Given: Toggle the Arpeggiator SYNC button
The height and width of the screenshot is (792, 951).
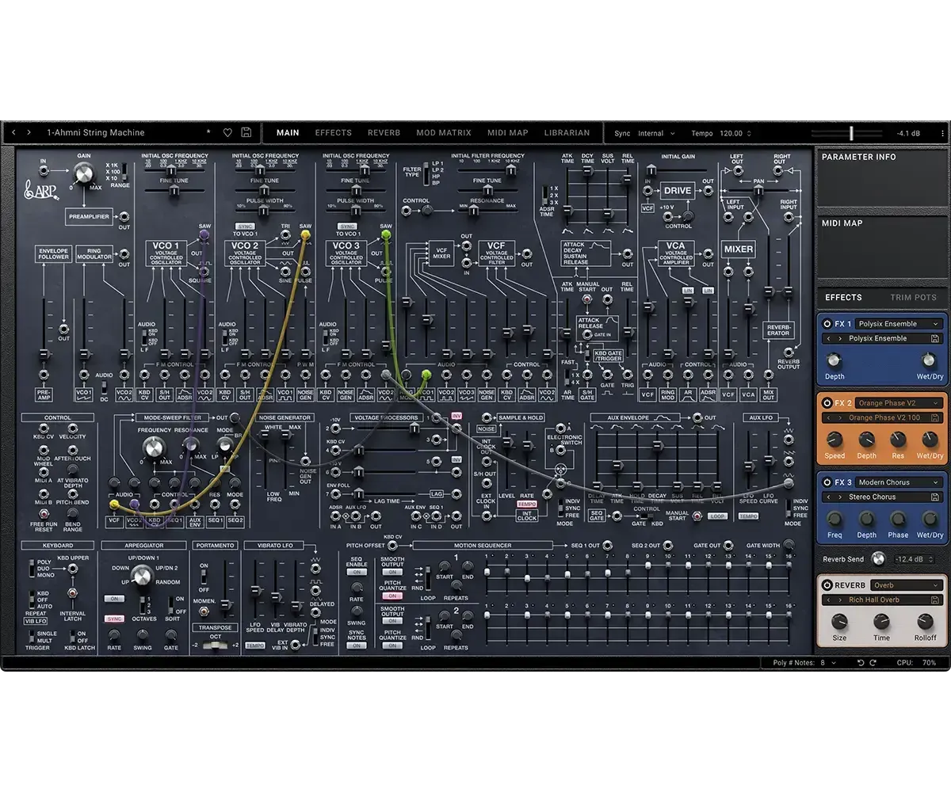Looking at the screenshot, I should coord(114,619).
